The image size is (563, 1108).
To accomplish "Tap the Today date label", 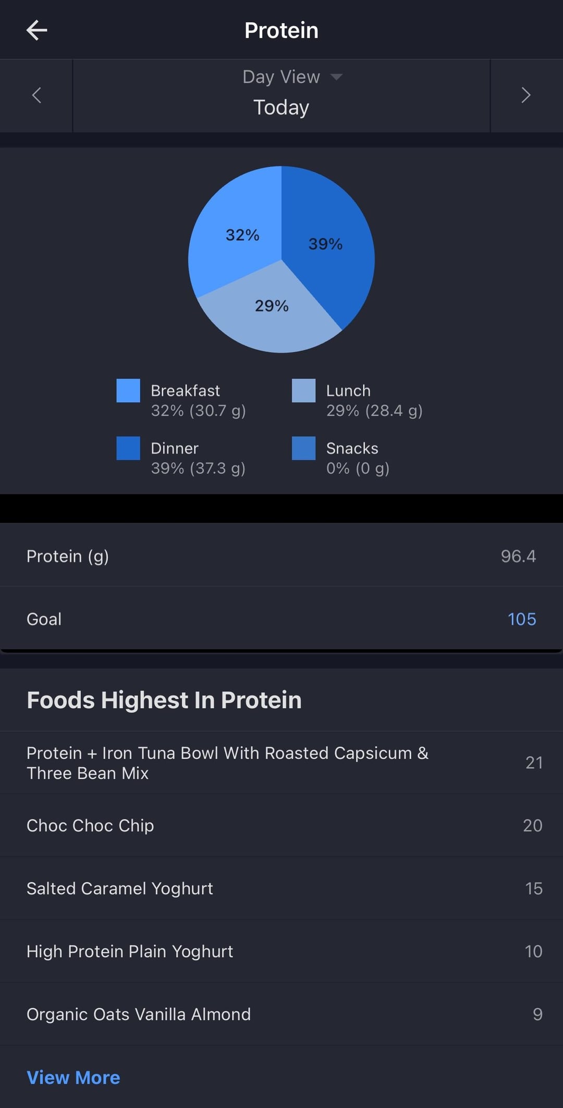I will (x=281, y=108).
